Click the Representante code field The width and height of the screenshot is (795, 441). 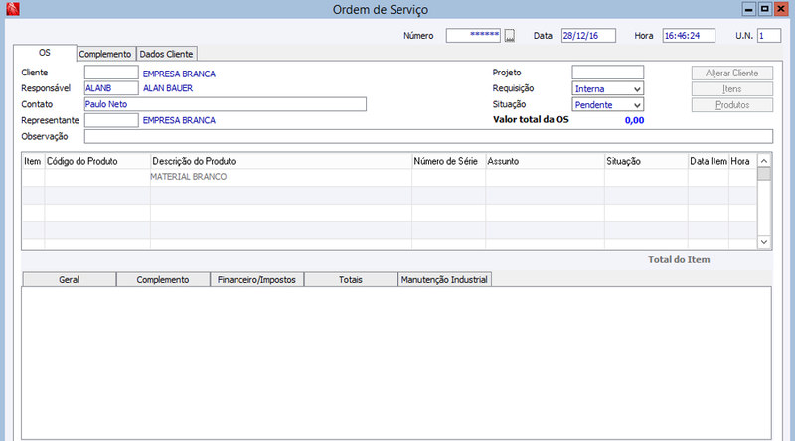point(111,120)
